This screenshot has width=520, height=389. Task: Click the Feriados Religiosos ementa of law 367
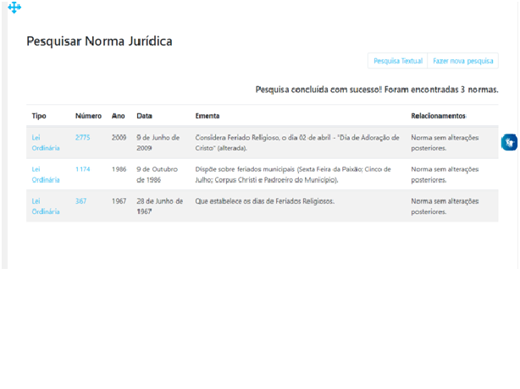tap(264, 201)
